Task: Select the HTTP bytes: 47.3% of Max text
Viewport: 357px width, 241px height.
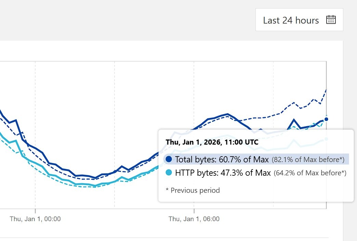Action: [223, 173]
